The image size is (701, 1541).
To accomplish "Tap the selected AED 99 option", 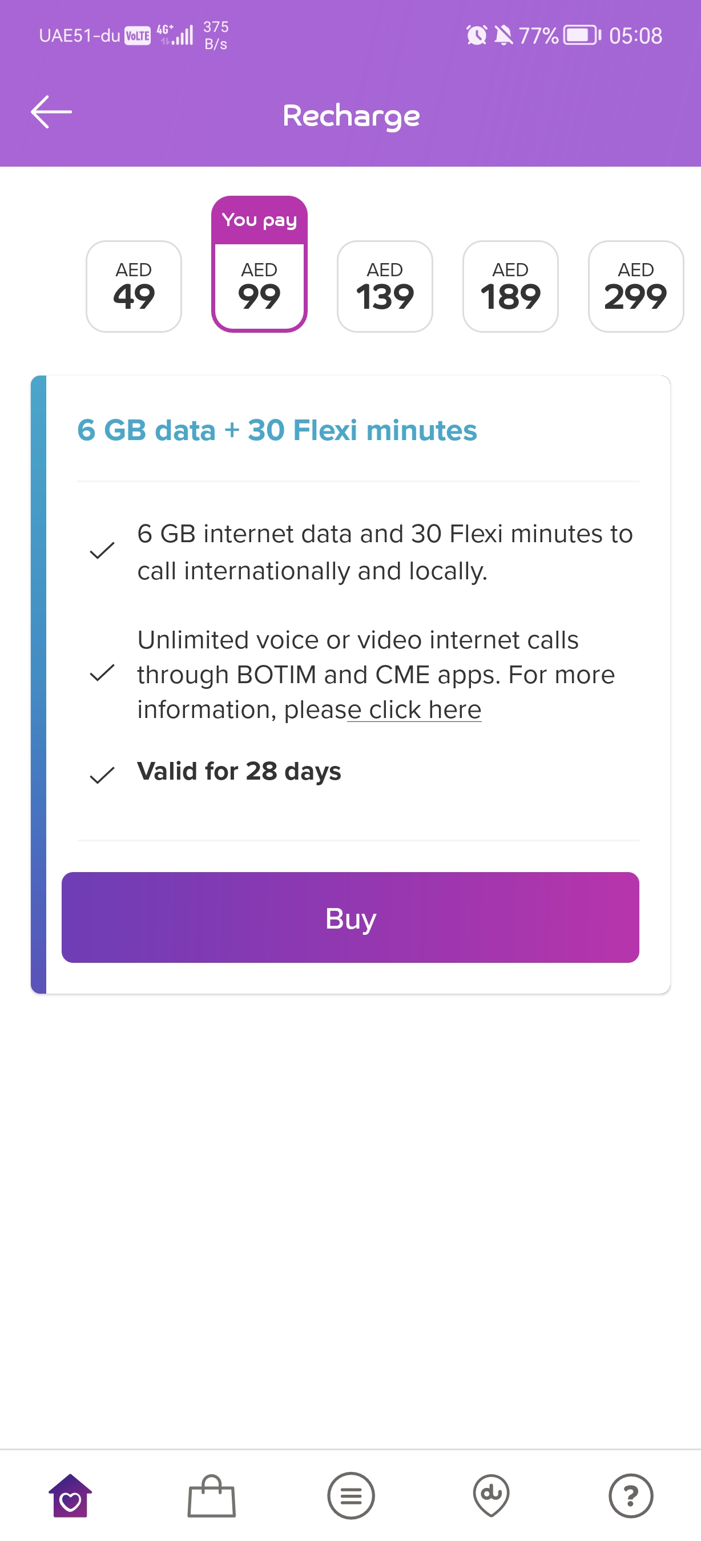I will pos(259,287).
